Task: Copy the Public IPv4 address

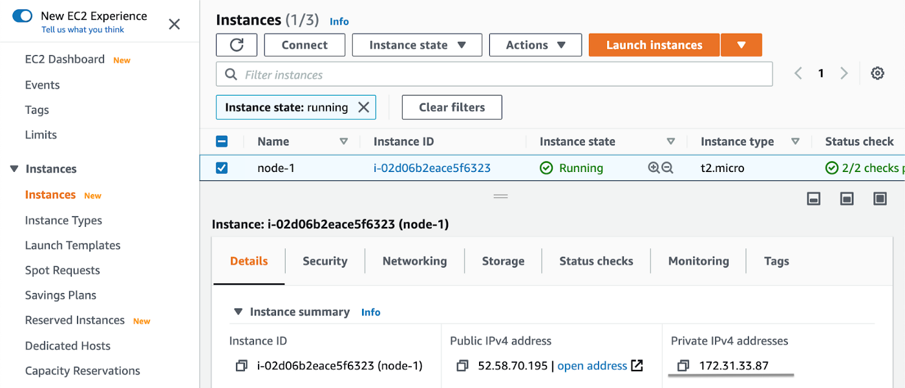Action: pyautogui.click(x=462, y=366)
